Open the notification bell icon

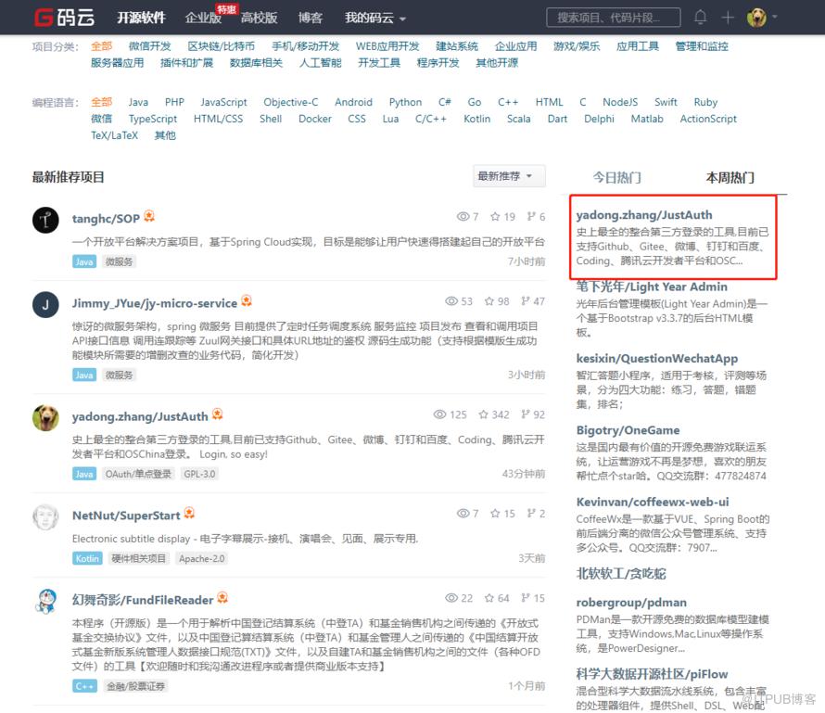700,18
